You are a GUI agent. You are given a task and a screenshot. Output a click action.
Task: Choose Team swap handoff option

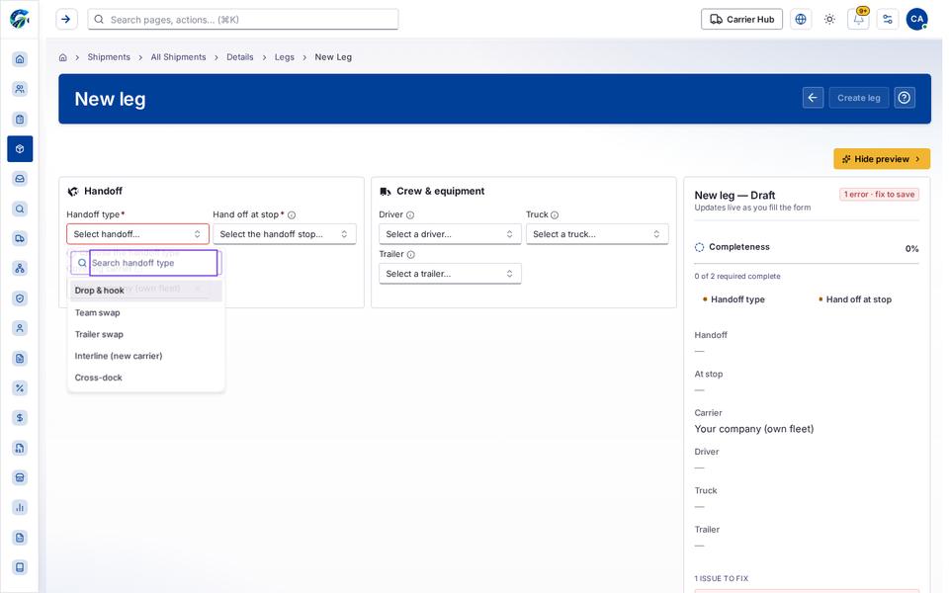click(x=146, y=313)
